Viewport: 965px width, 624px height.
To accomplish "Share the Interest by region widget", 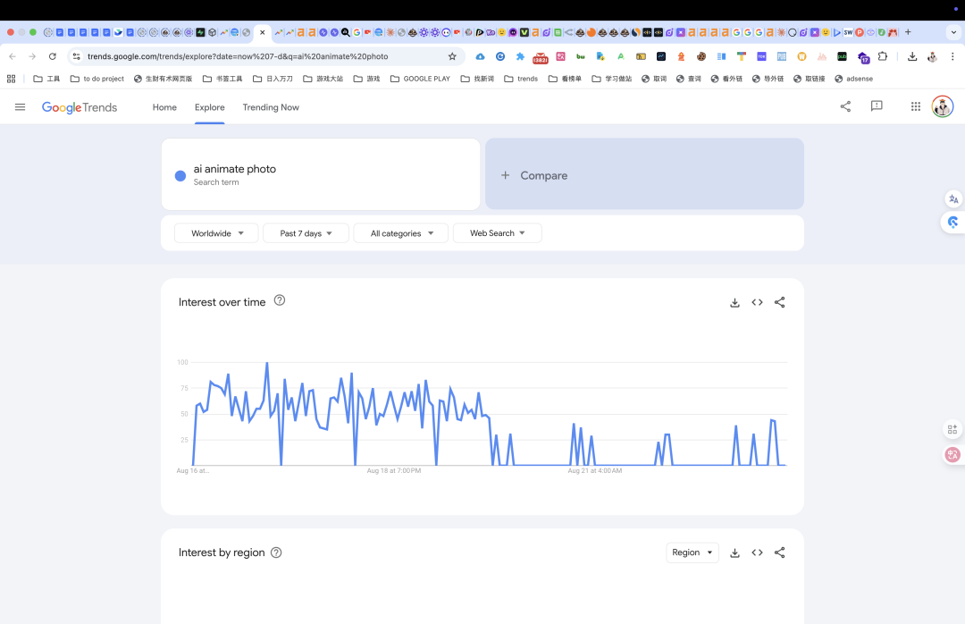I will click(780, 552).
